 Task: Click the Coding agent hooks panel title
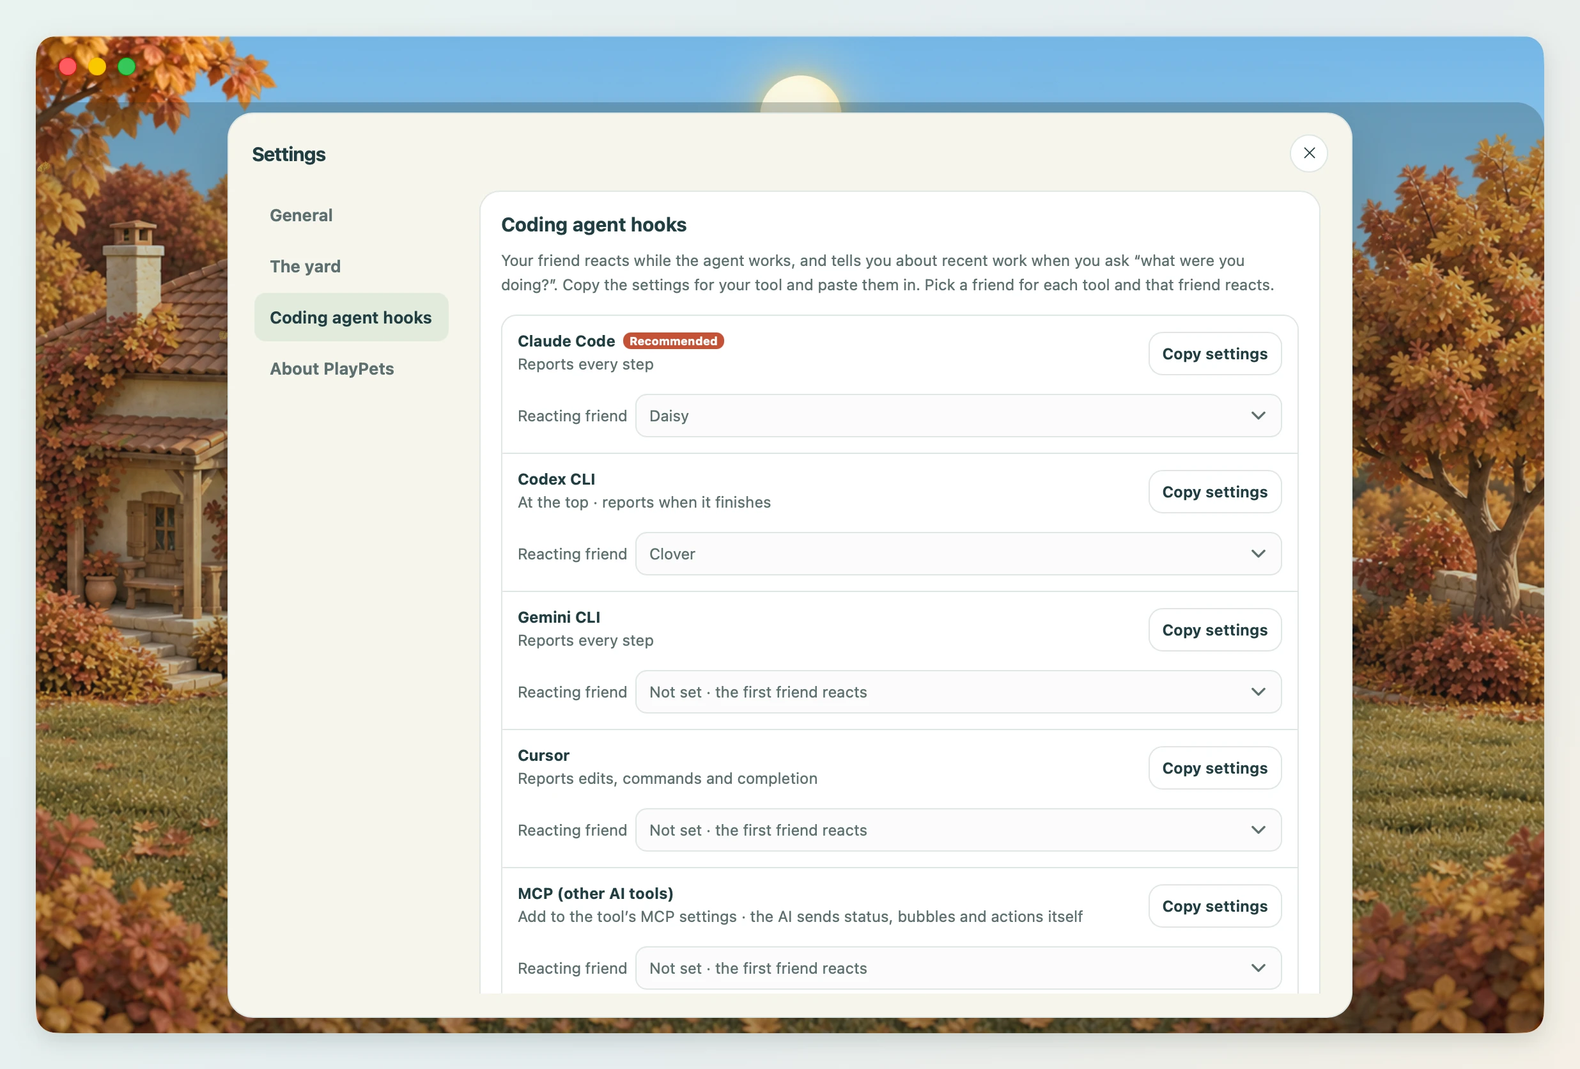point(594,225)
